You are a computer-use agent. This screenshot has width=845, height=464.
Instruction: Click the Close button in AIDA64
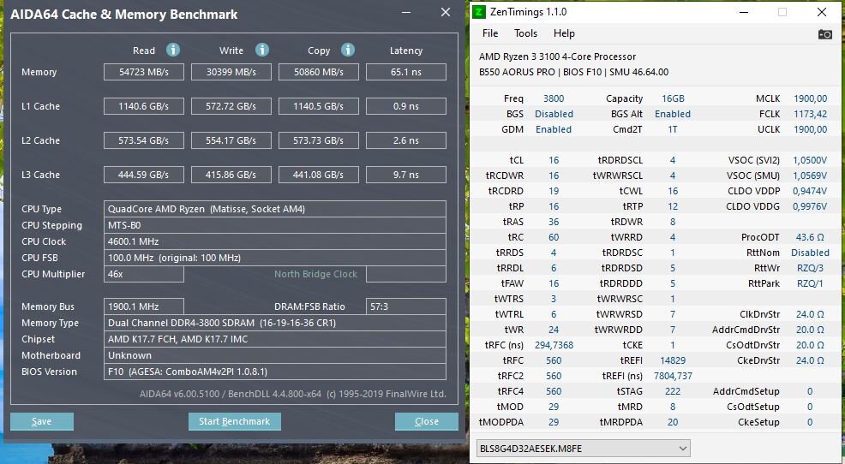pyautogui.click(x=426, y=421)
